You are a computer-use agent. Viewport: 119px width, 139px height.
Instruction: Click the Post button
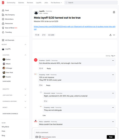click(111, 137)
